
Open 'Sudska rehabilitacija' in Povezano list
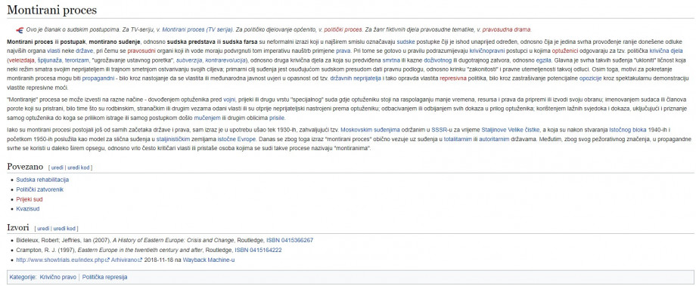(x=42, y=180)
